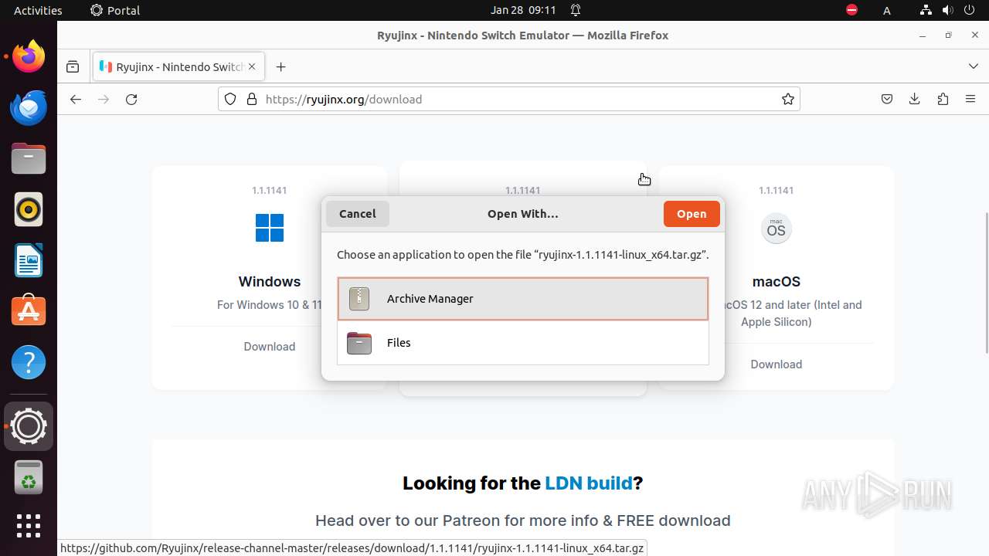Viewport: 989px width, 556px height.
Task: Open the Firefox Downloads panel
Action: point(915,99)
